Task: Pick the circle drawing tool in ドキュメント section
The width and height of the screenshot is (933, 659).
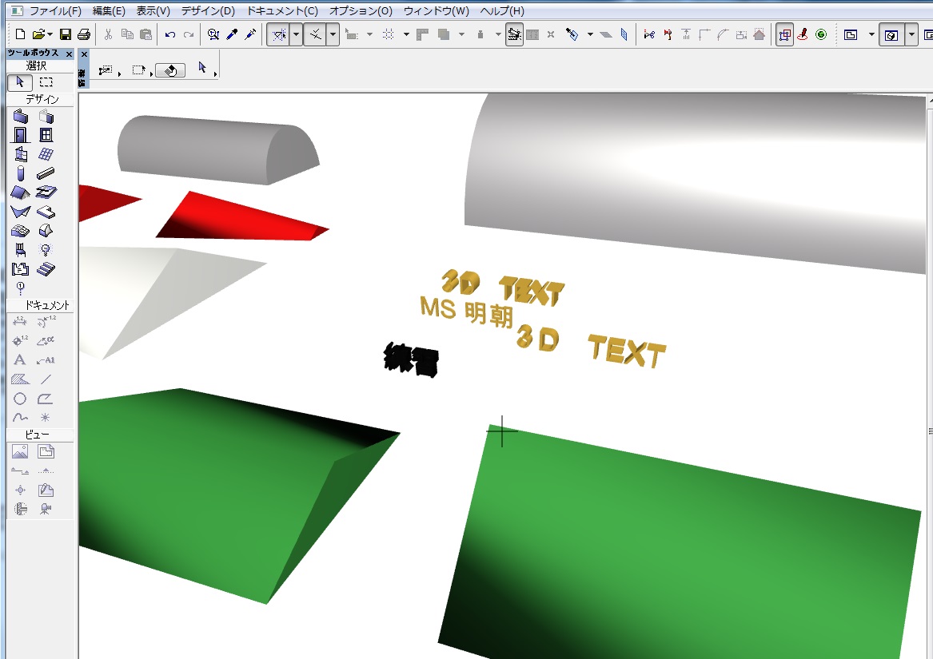Action: [x=19, y=398]
